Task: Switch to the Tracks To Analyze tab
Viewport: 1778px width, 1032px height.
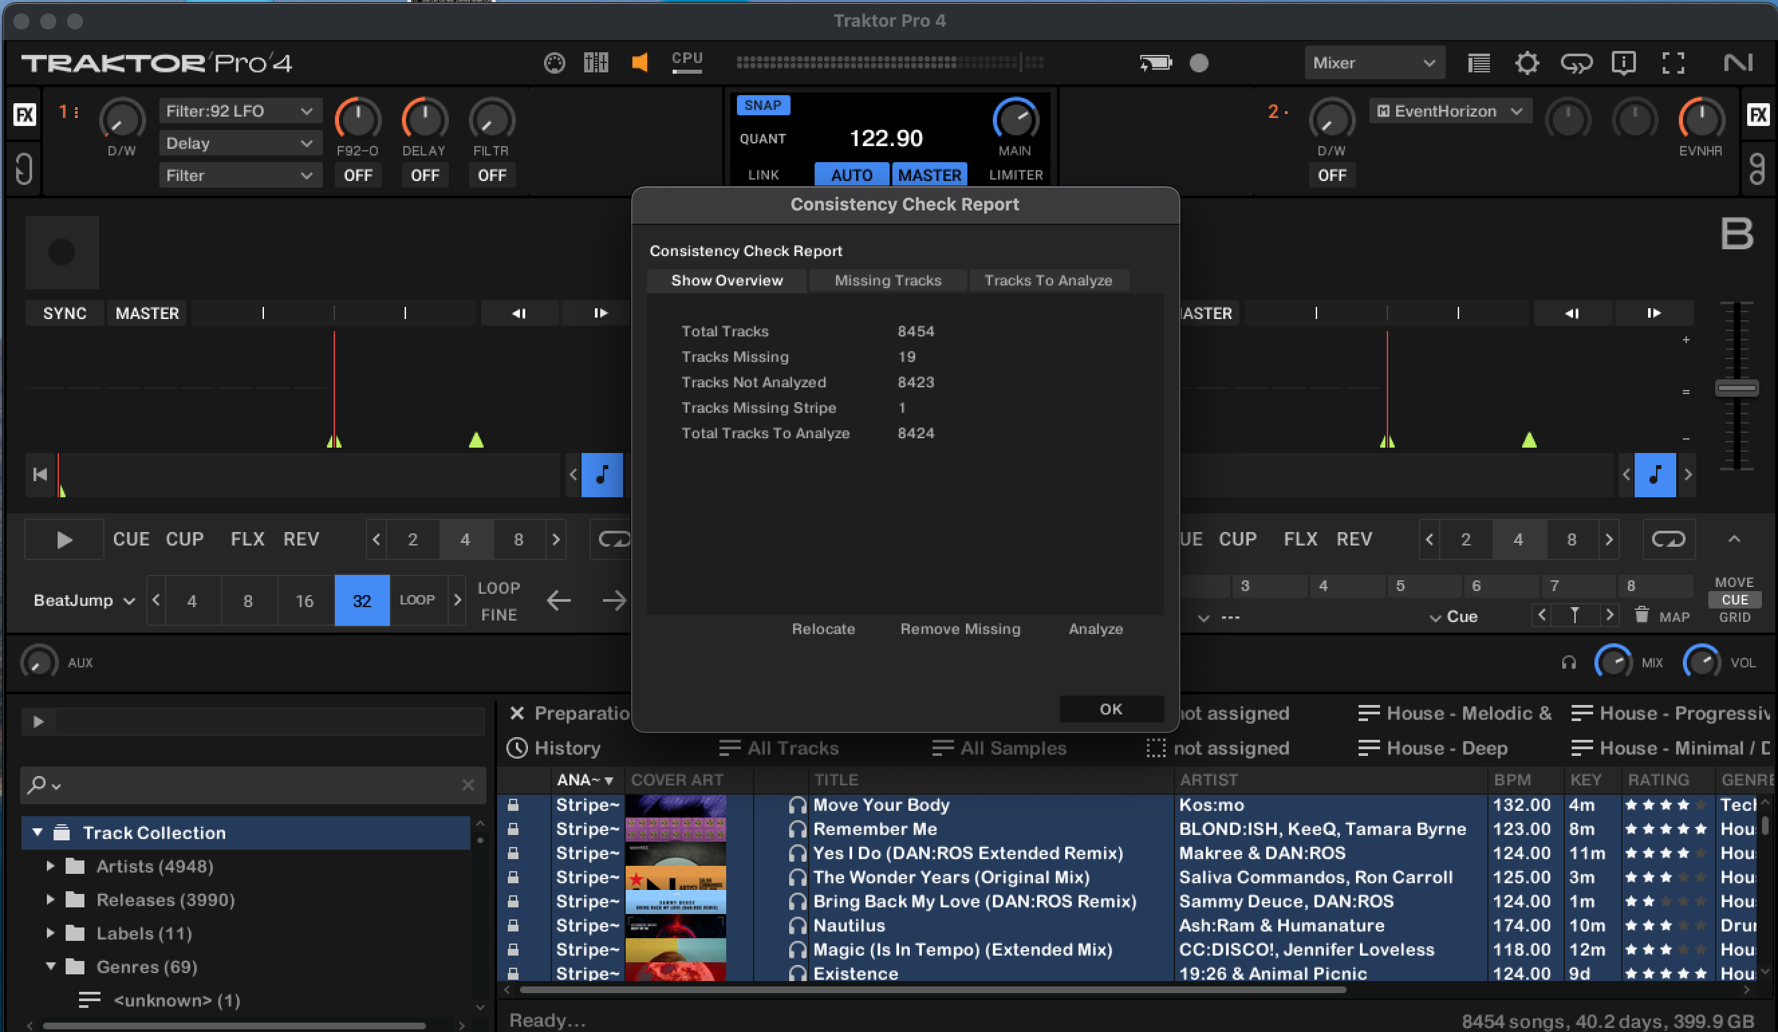Action: (x=1048, y=281)
